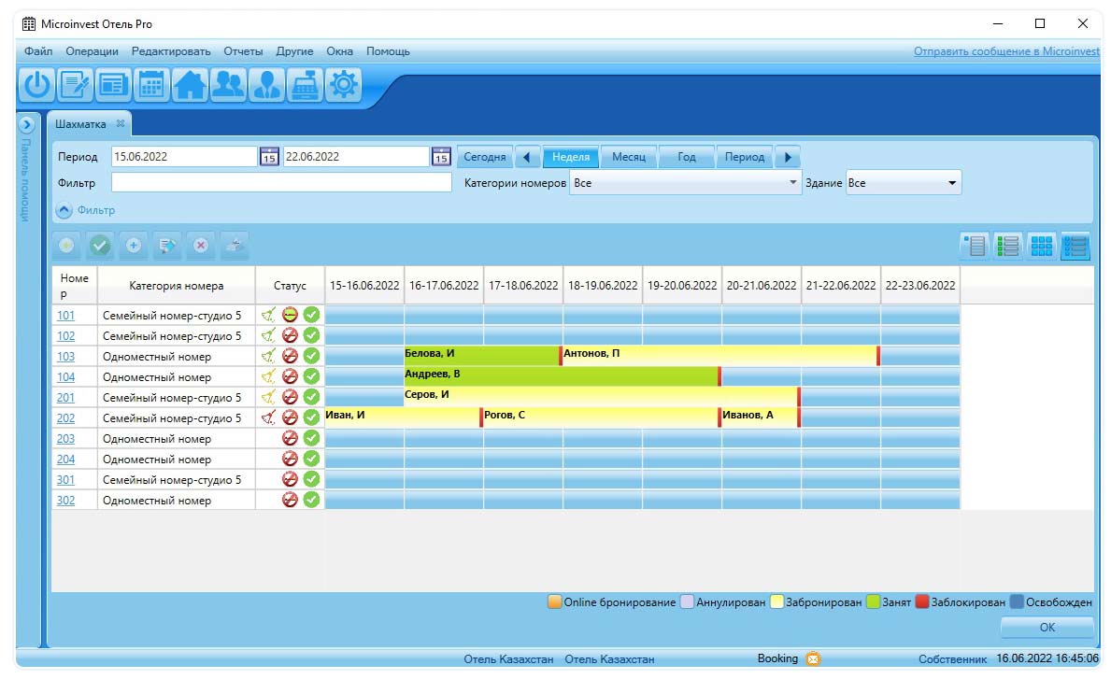Switch to Месяц period view
Image resolution: width=1111 pixels, height=679 pixels.
pyautogui.click(x=629, y=157)
